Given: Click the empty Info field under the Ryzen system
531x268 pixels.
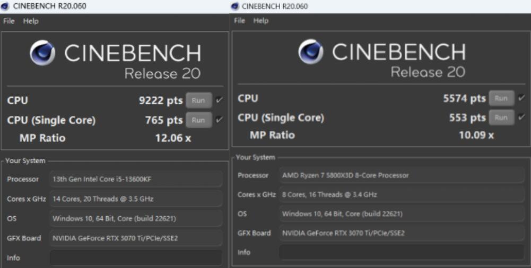Looking at the screenshot, I should (x=402, y=252).
